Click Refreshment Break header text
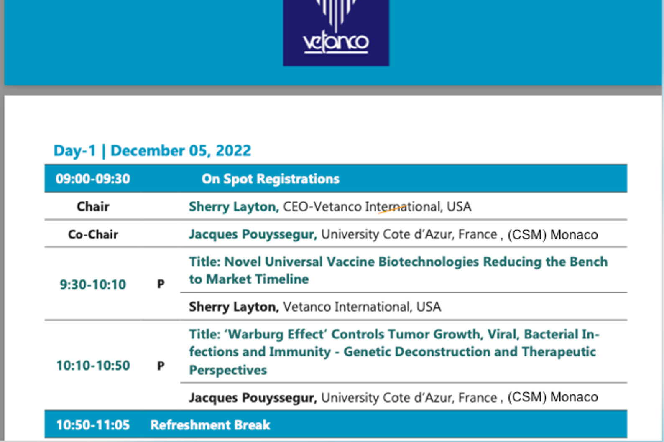This screenshot has width=664, height=442. click(210, 425)
